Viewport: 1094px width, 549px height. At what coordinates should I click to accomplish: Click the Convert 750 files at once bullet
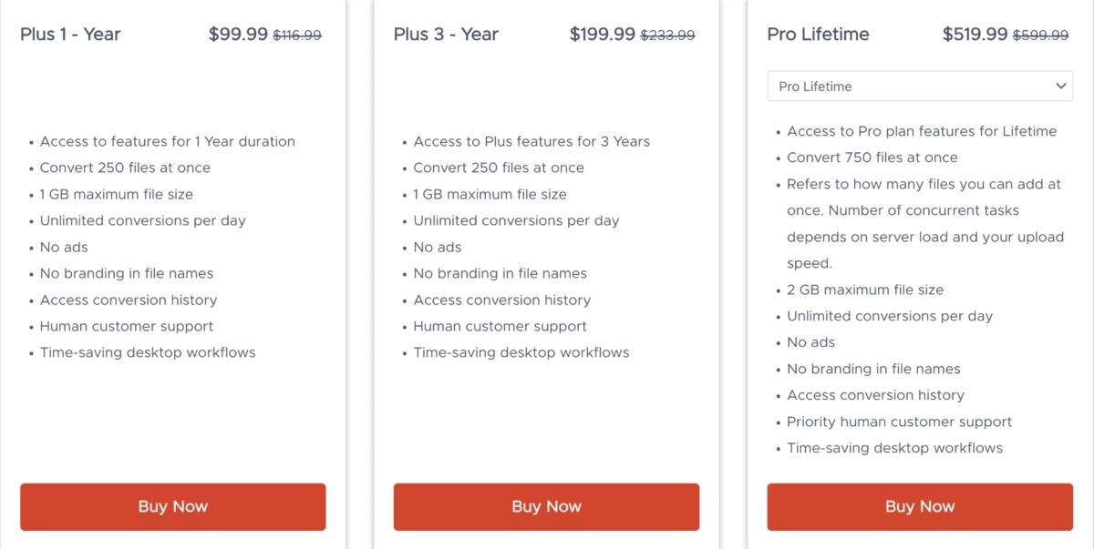872,158
